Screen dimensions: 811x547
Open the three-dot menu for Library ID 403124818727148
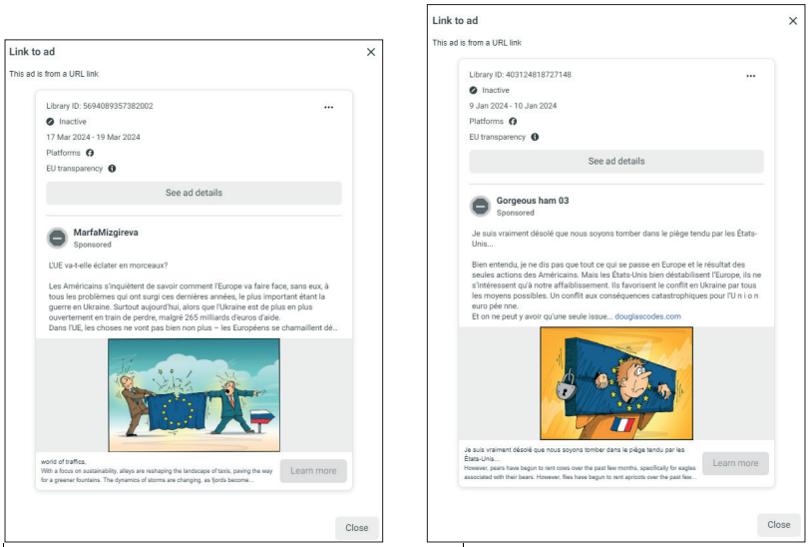[750, 76]
